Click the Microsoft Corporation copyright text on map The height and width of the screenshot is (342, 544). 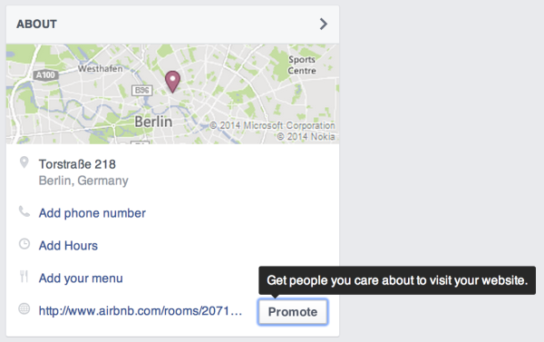(272, 125)
